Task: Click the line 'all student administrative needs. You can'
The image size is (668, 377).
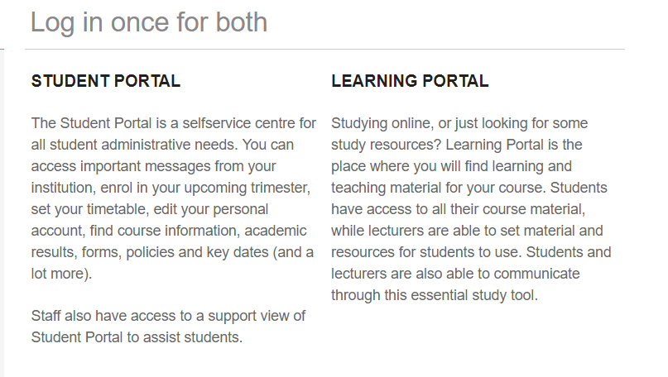Action: [162, 145]
